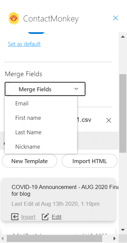Click the horizontal scroll right arrow
The image size is (127, 243).
[115, 238]
